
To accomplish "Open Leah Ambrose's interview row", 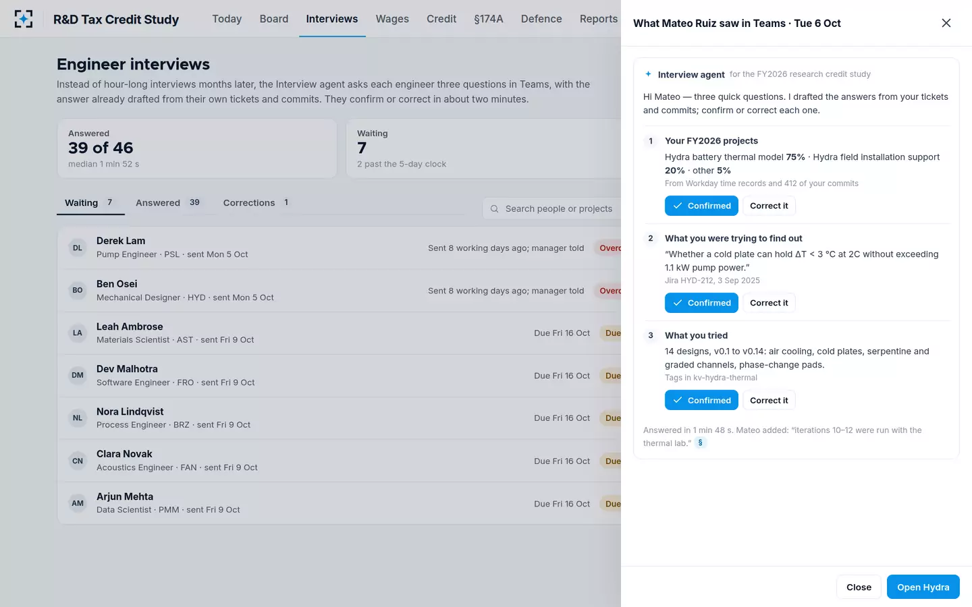I will [x=340, y=333].
